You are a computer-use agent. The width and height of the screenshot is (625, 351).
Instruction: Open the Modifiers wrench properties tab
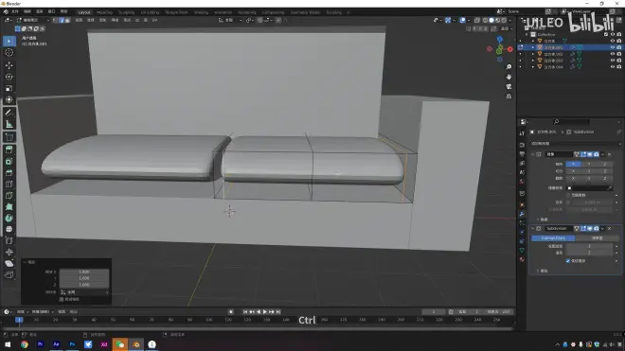(522, 214)
